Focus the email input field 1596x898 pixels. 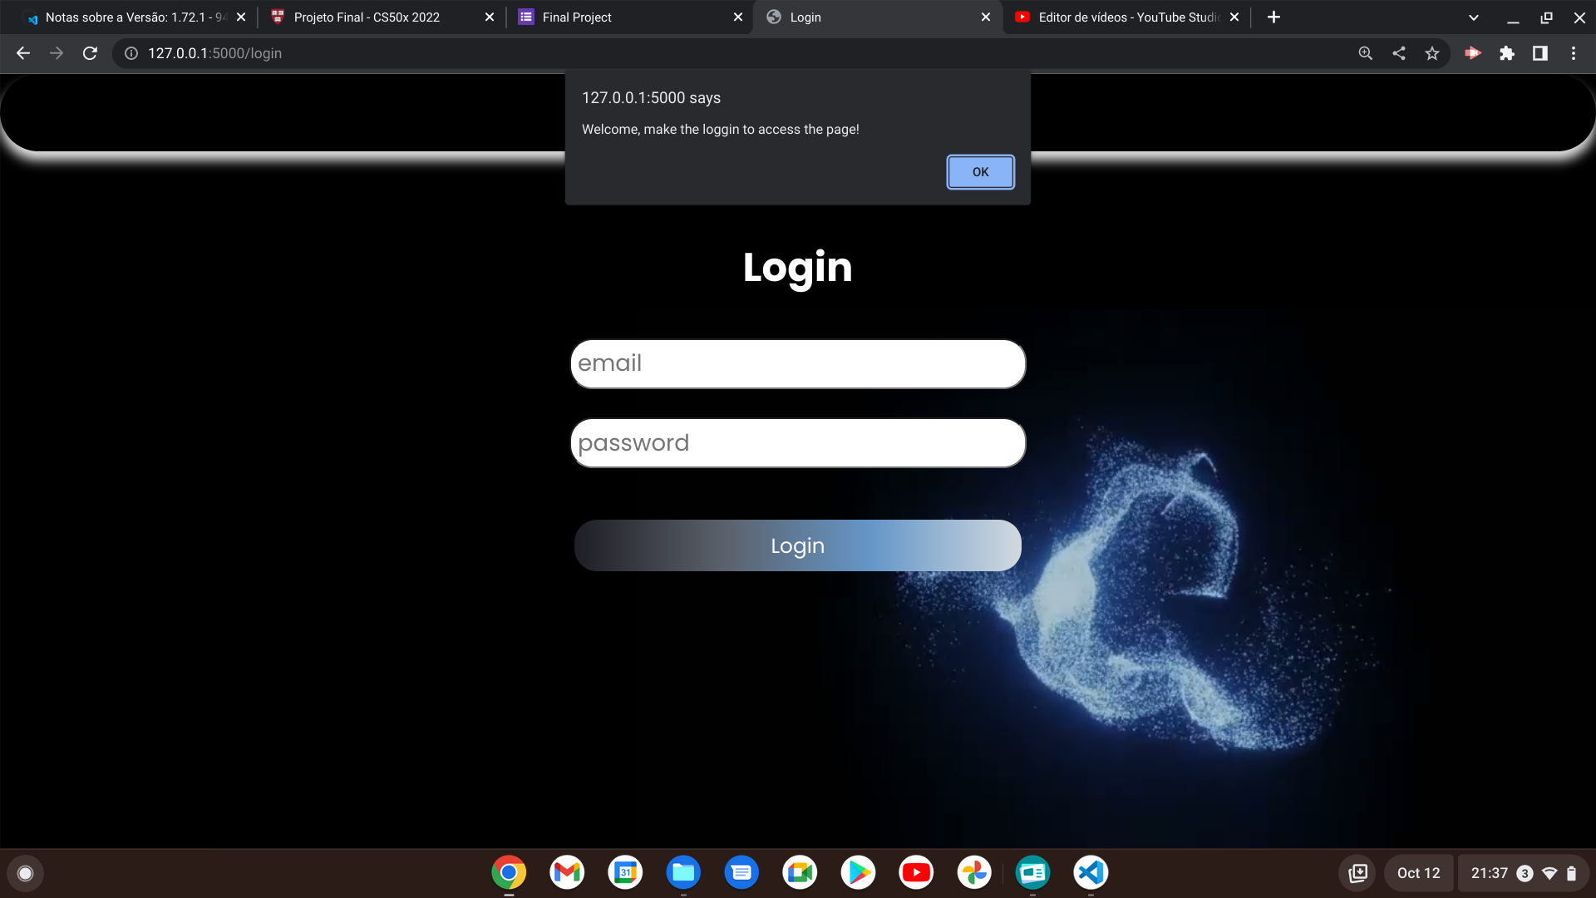tap(797, 363)
